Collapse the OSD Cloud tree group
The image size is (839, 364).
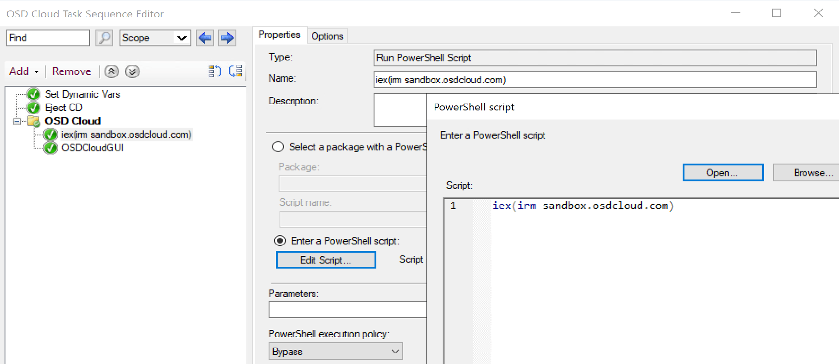tap(17, 121)
